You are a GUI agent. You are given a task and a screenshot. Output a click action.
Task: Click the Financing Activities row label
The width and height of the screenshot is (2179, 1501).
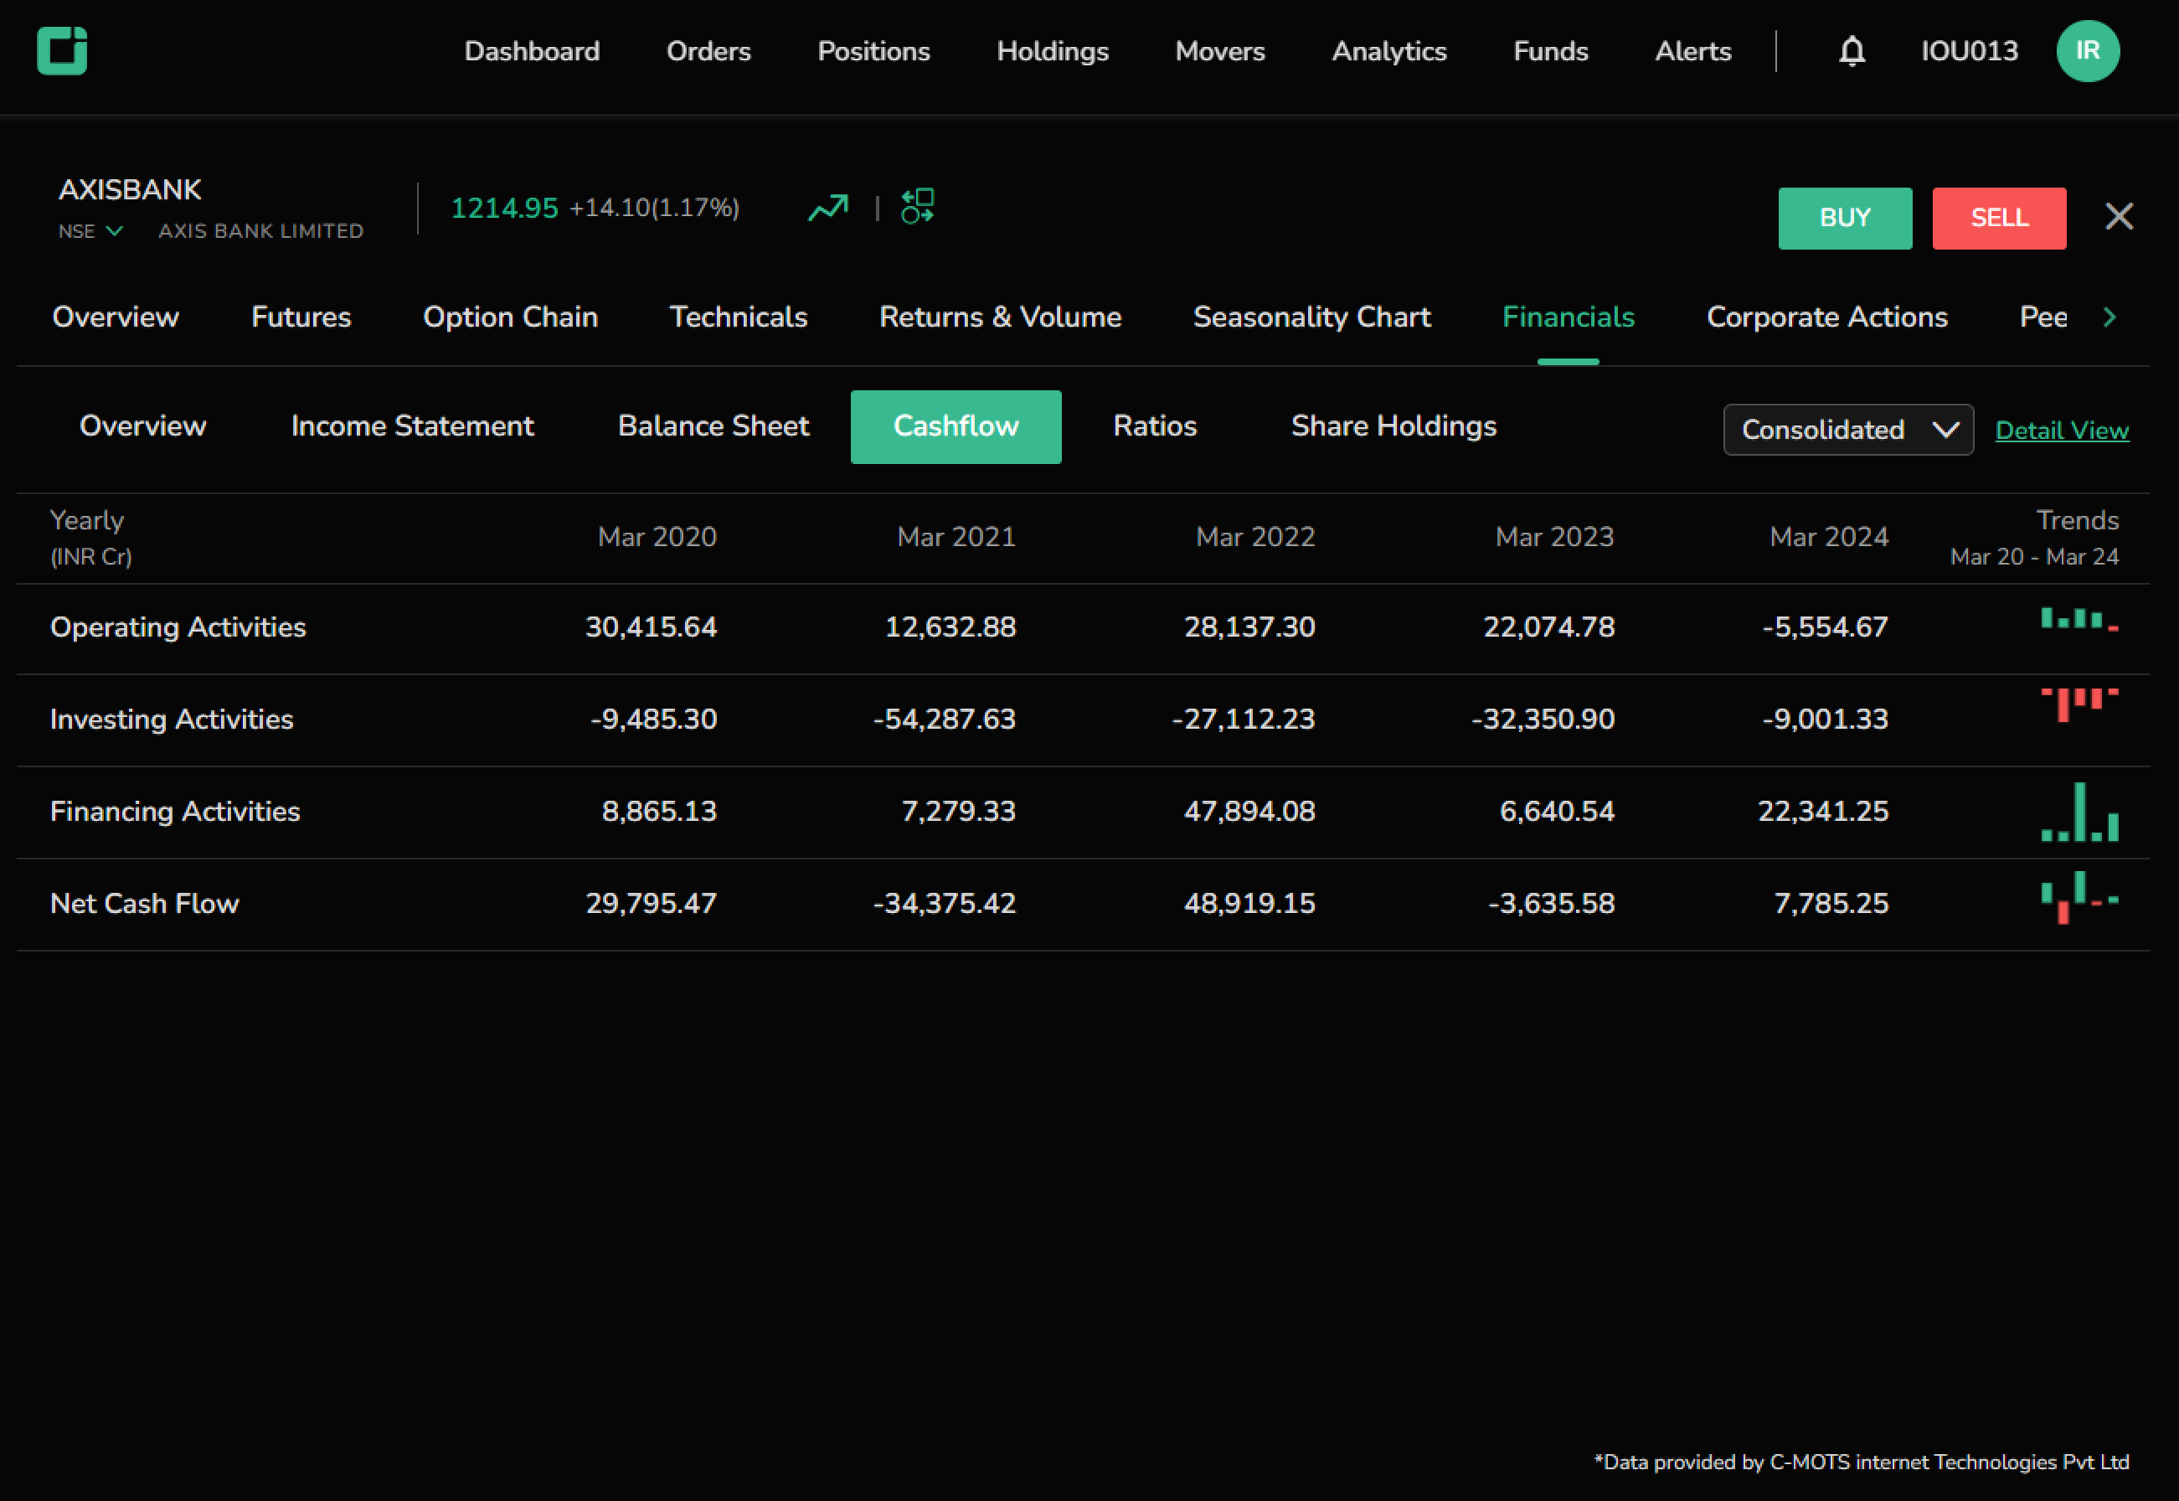click(x=175, y=812)
